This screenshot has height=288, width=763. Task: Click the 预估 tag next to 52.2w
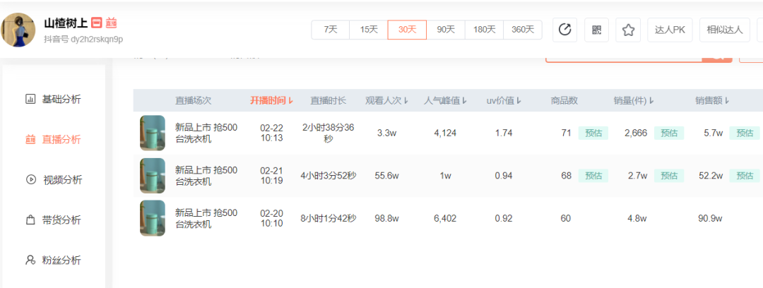pyautogui.click(x=745, y=176)
